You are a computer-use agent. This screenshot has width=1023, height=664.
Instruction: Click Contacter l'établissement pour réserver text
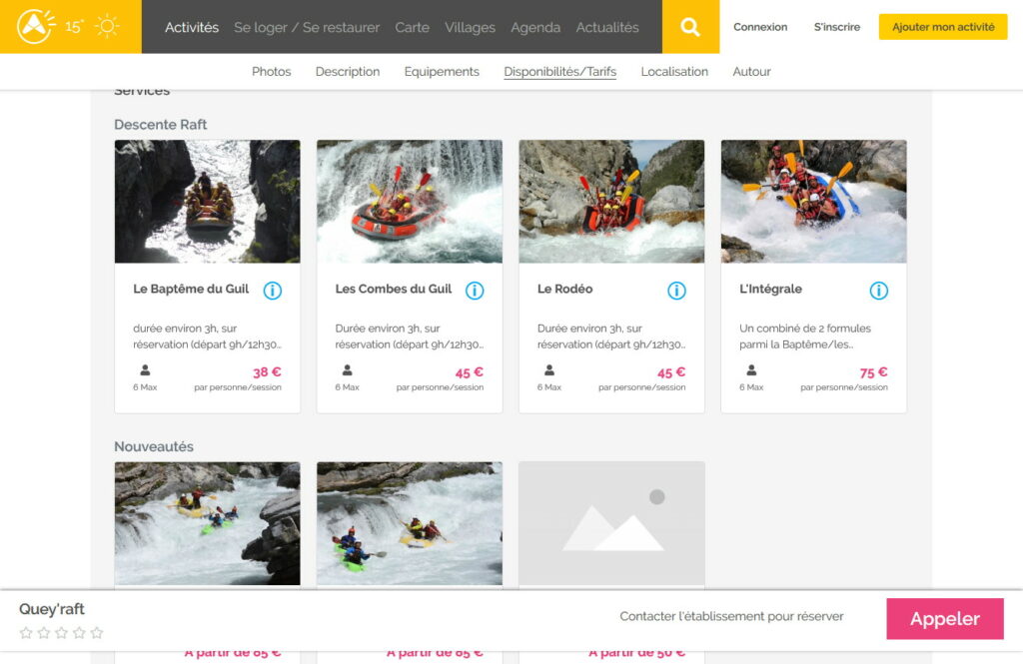(731, 616)
